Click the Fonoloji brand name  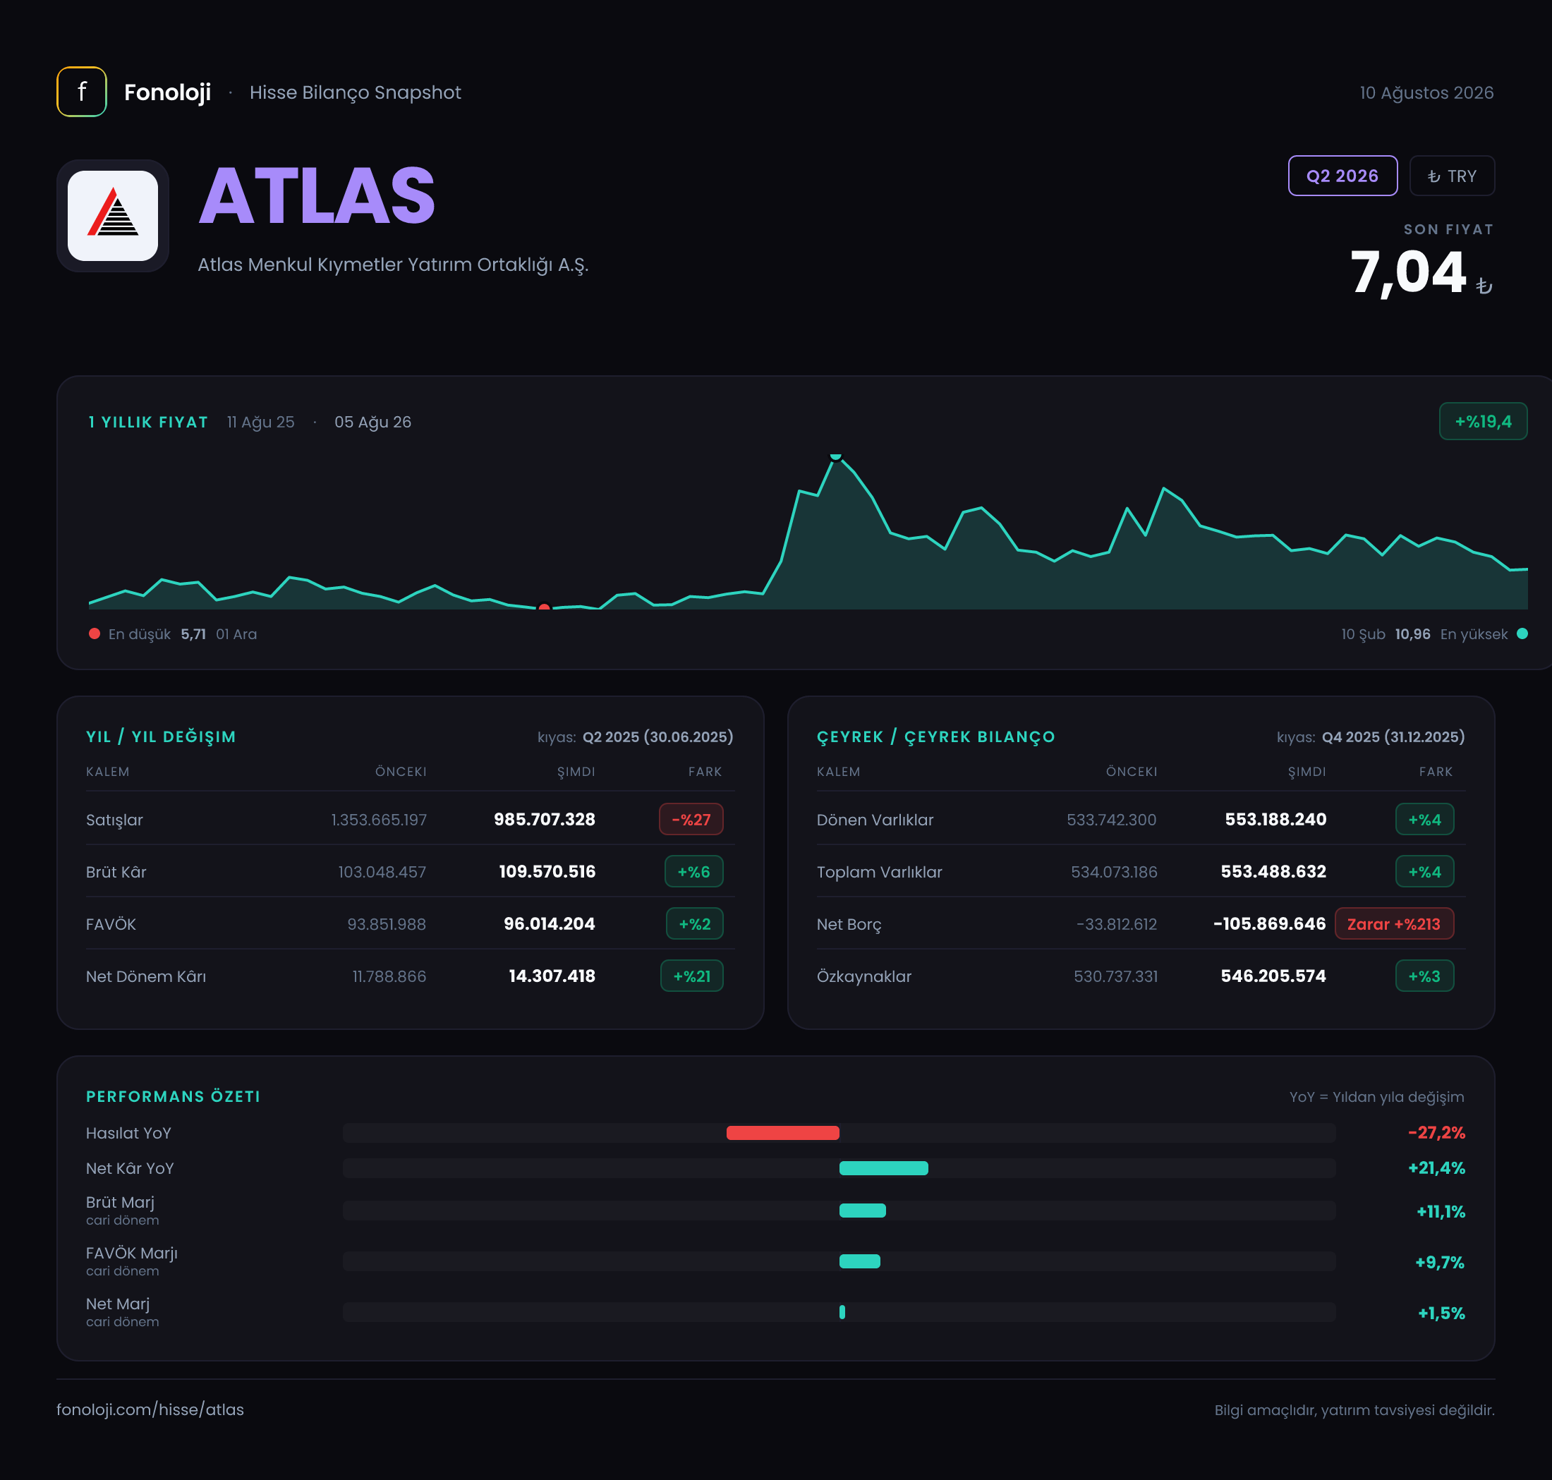coord(167,92)
